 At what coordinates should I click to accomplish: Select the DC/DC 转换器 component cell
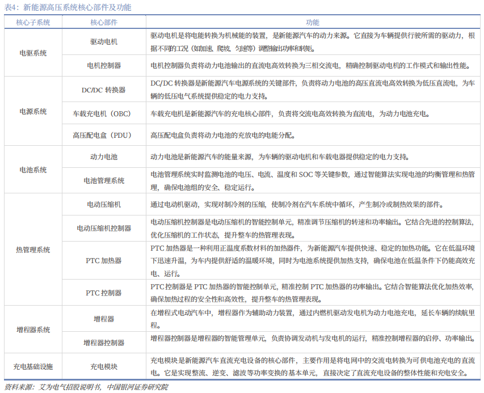(104, 90)
